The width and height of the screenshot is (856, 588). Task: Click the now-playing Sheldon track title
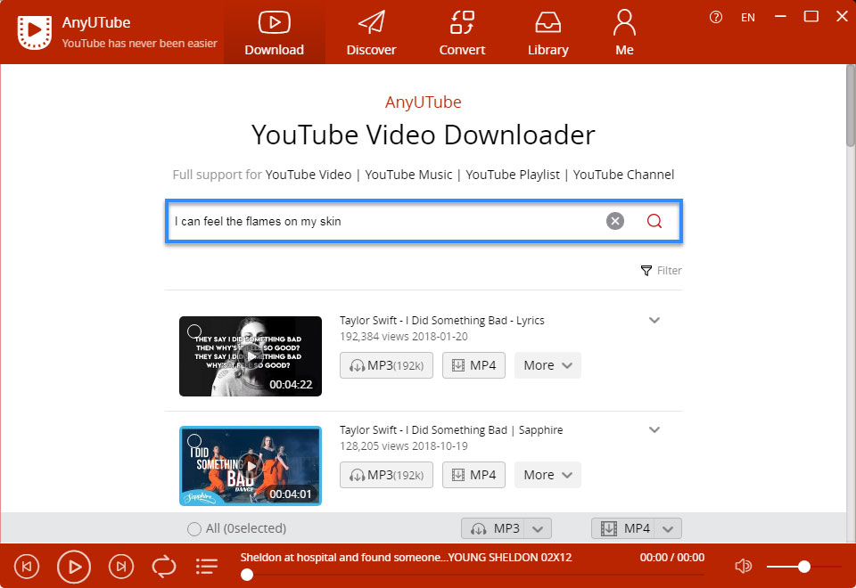point(407,558)
